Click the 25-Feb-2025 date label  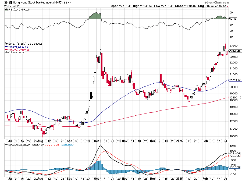12,6
